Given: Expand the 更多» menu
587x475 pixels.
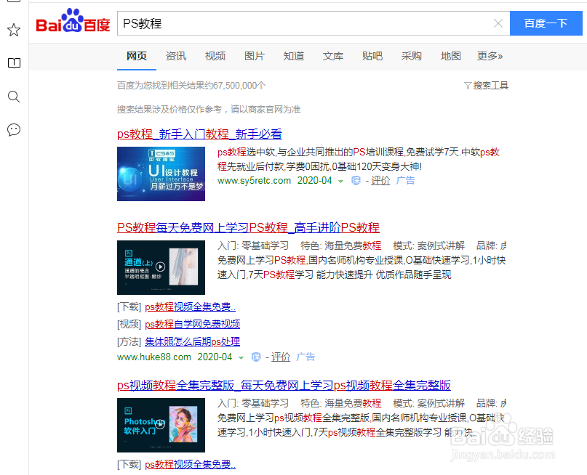Looking at the screenshot, I should 490,56.
